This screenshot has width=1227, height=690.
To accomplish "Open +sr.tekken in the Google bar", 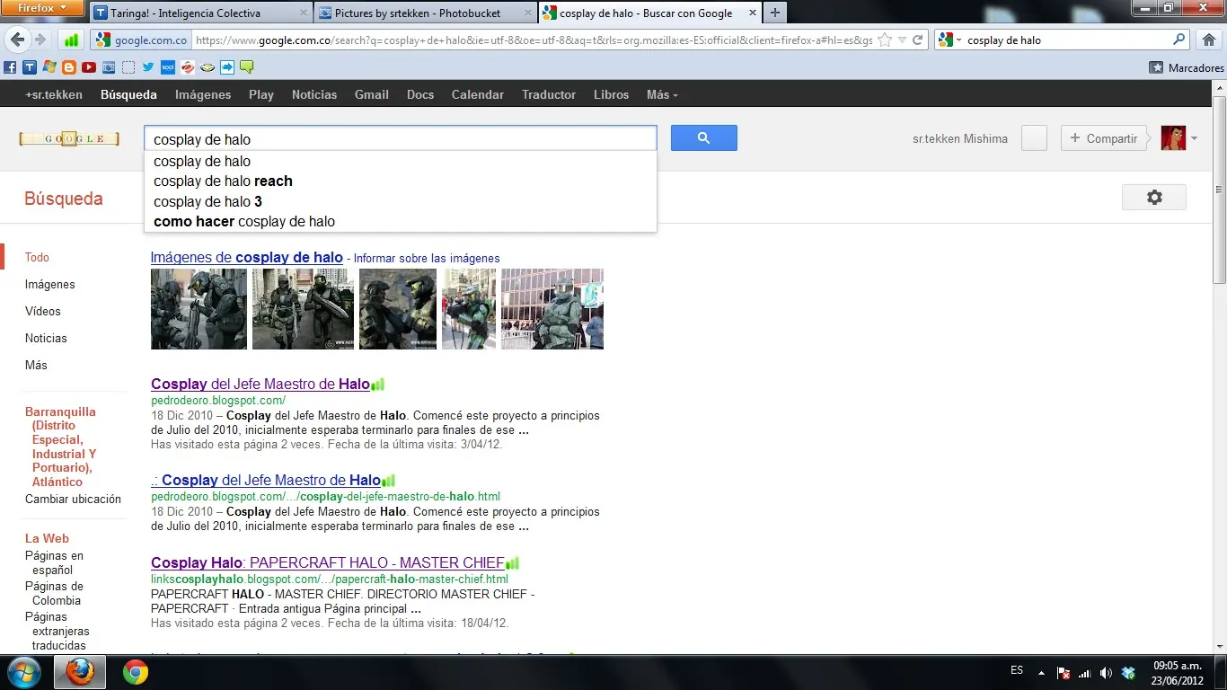I will (54, 94).
